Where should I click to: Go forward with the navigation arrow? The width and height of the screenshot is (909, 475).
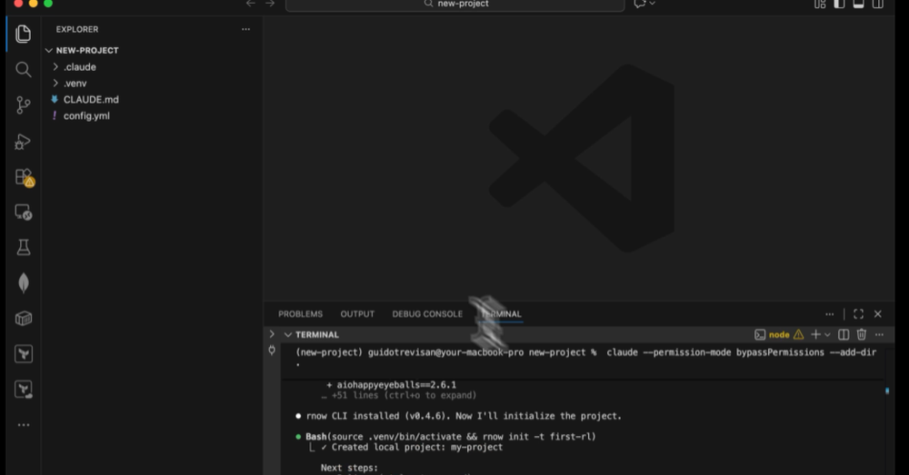coord(270,4)
